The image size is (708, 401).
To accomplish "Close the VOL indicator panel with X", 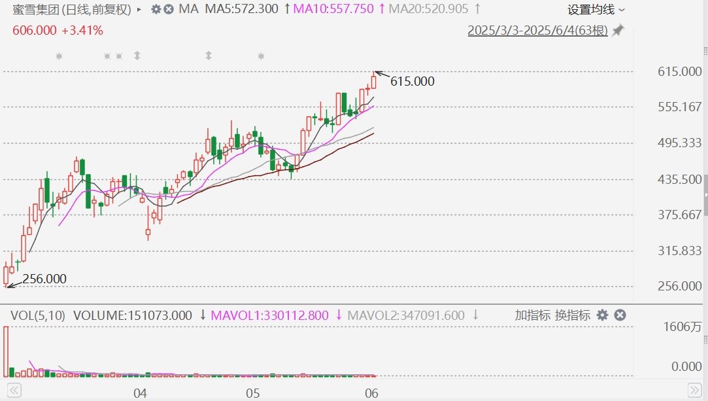I will point(620,315).
